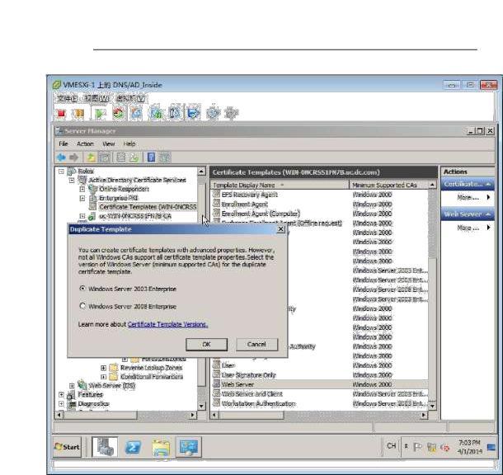503x475 pixels.
Task: Open Windows Explorer from the taskbar
Action: 161,448
